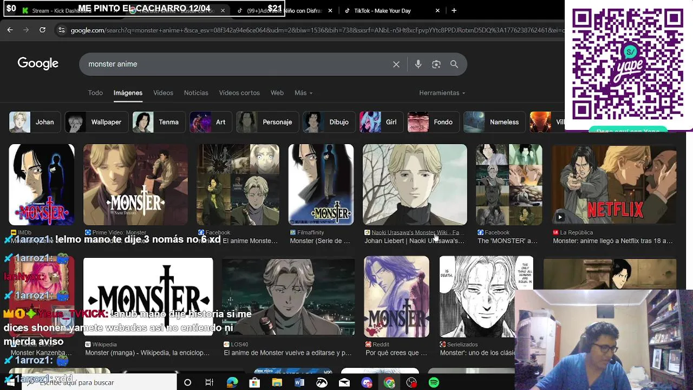
Task: Open La República Netflix Monster thumbnail
Action: 614,185
